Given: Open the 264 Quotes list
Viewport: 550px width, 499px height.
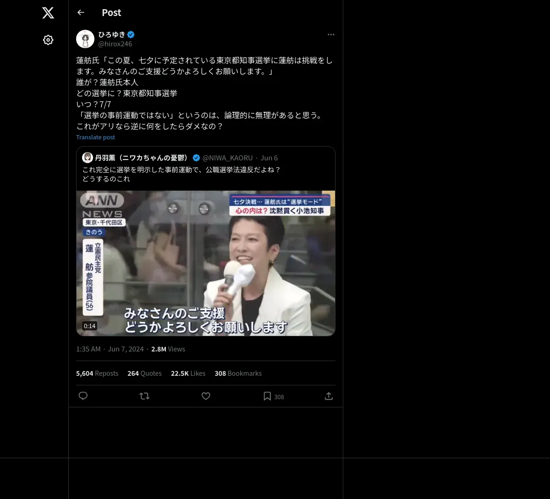Looking at the screenshot, I should pyautogui.click(x=144, y=373).
